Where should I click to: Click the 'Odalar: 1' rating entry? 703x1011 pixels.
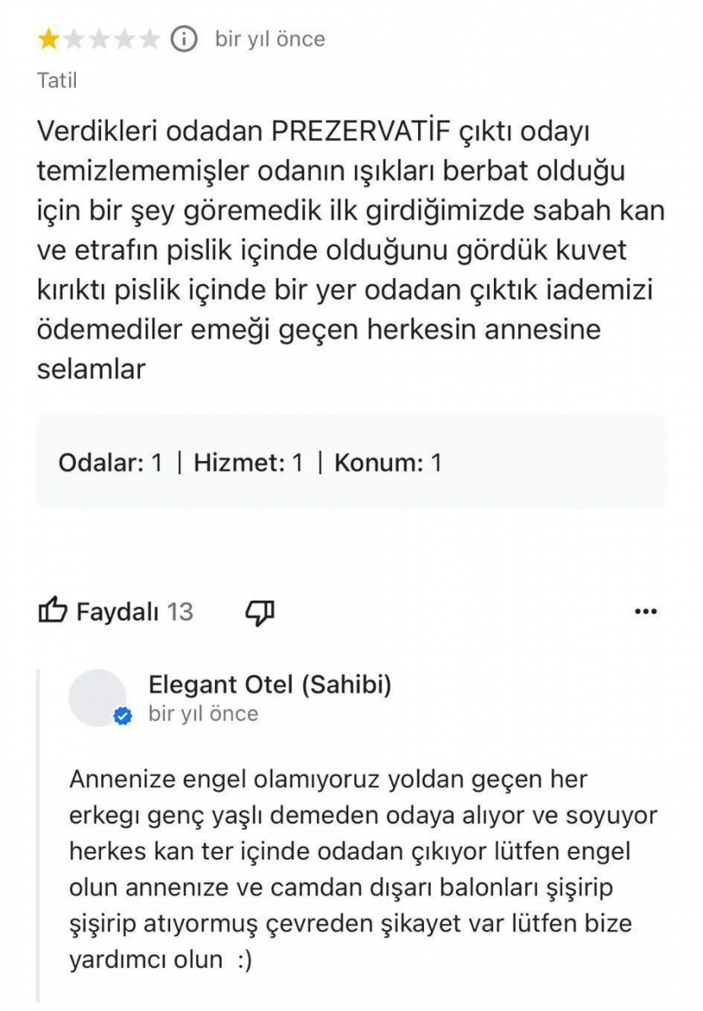110,463
